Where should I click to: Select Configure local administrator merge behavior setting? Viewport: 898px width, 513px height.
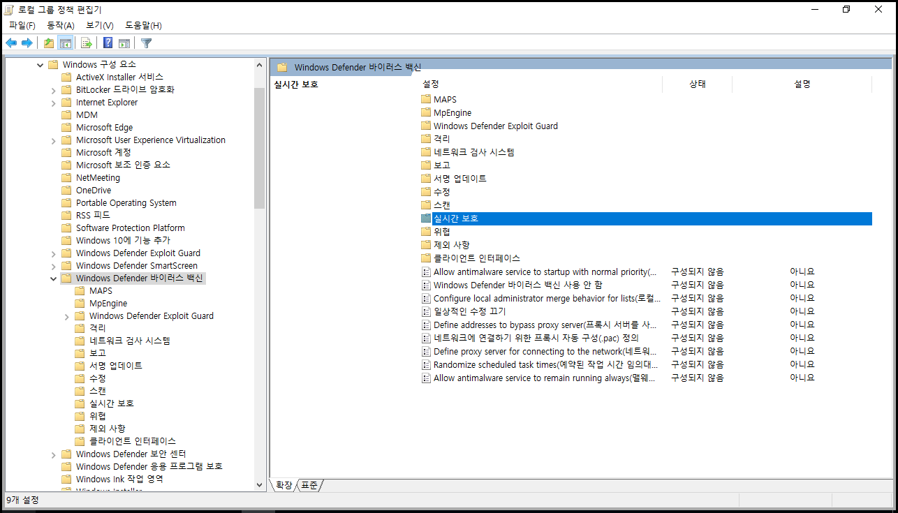[x=546, y=298]
